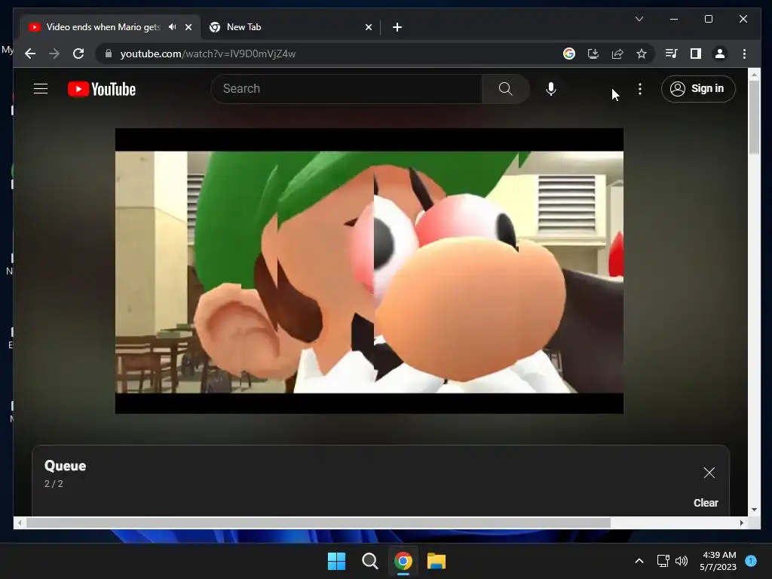Image resolution: width=772 pixels, height=579 pixels.
Task: Open the Windows Start menu
Action: coord(337,561)
